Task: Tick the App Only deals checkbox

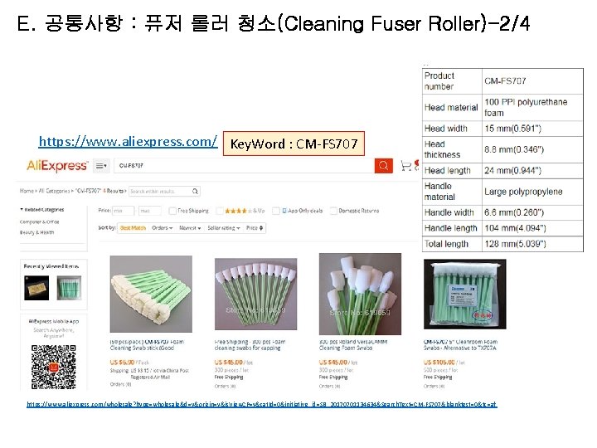Action: [x=276, y=211]
